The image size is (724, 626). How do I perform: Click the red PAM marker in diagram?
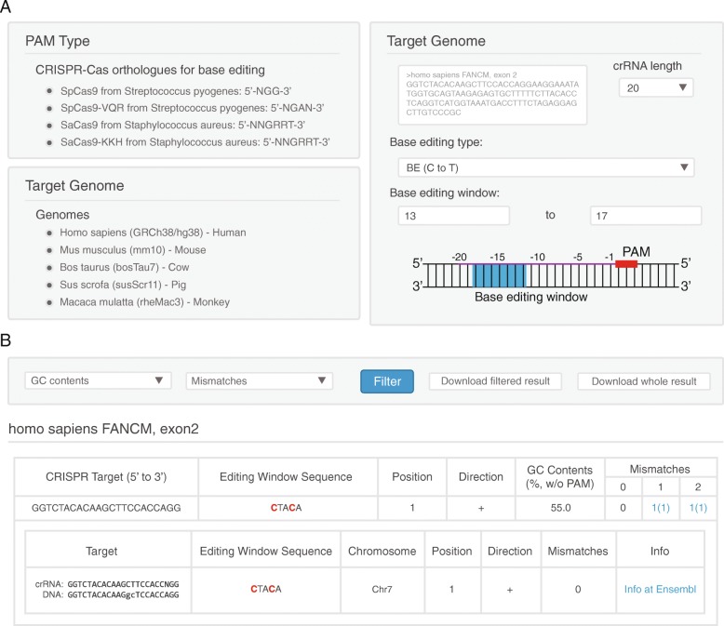click(x=626, y=264)
